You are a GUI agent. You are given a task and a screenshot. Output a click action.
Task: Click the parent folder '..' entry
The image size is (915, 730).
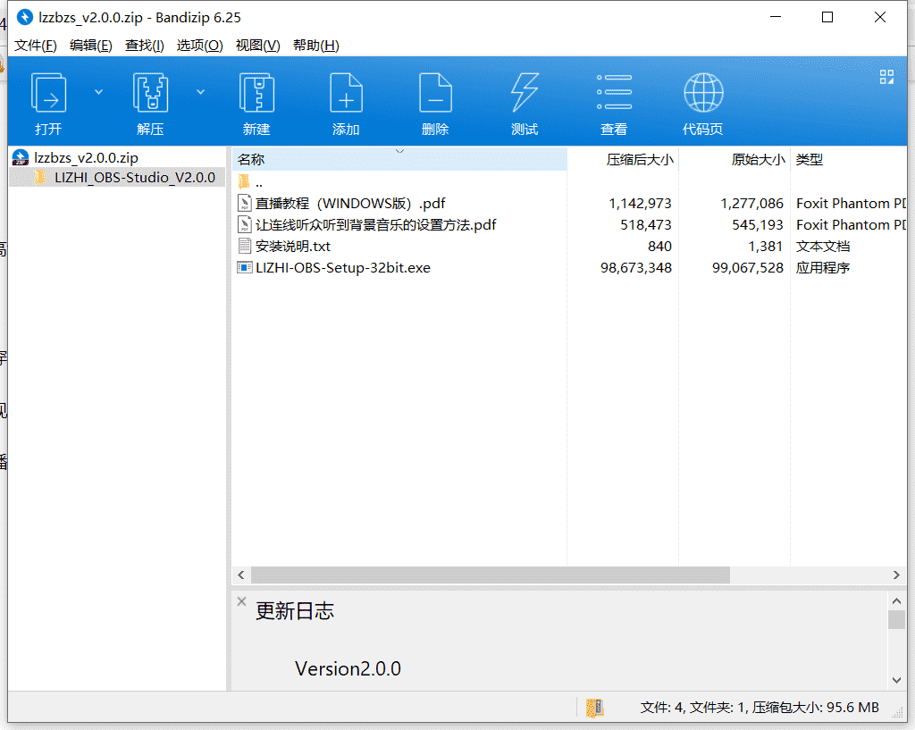259,182
